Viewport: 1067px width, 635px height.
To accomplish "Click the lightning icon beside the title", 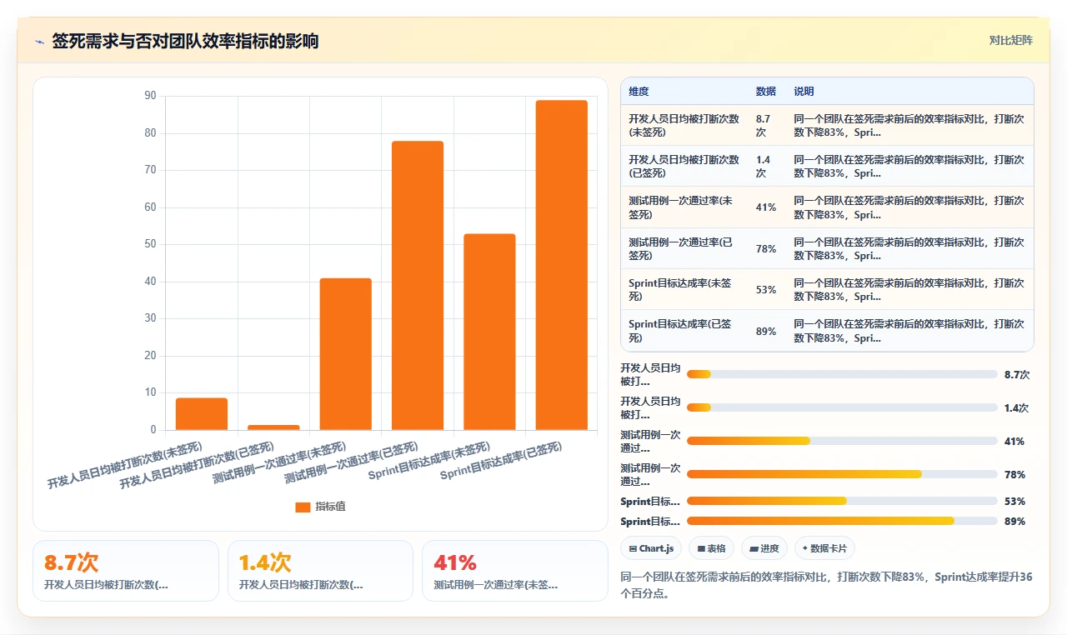I will tap(39, 42).
